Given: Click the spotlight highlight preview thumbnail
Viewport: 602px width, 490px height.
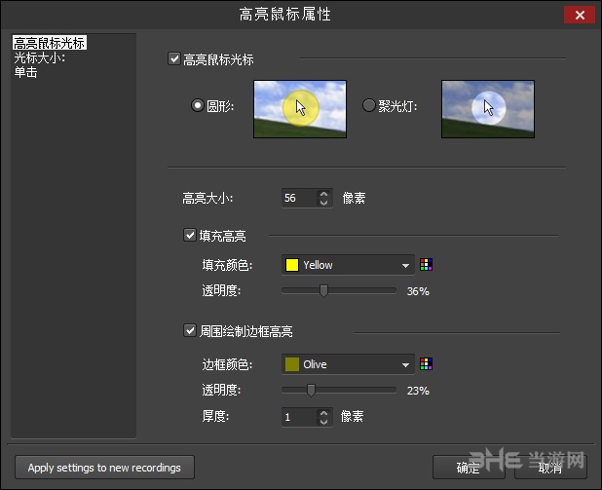Looking at the screenshot, I should click(x=488, y=109).
